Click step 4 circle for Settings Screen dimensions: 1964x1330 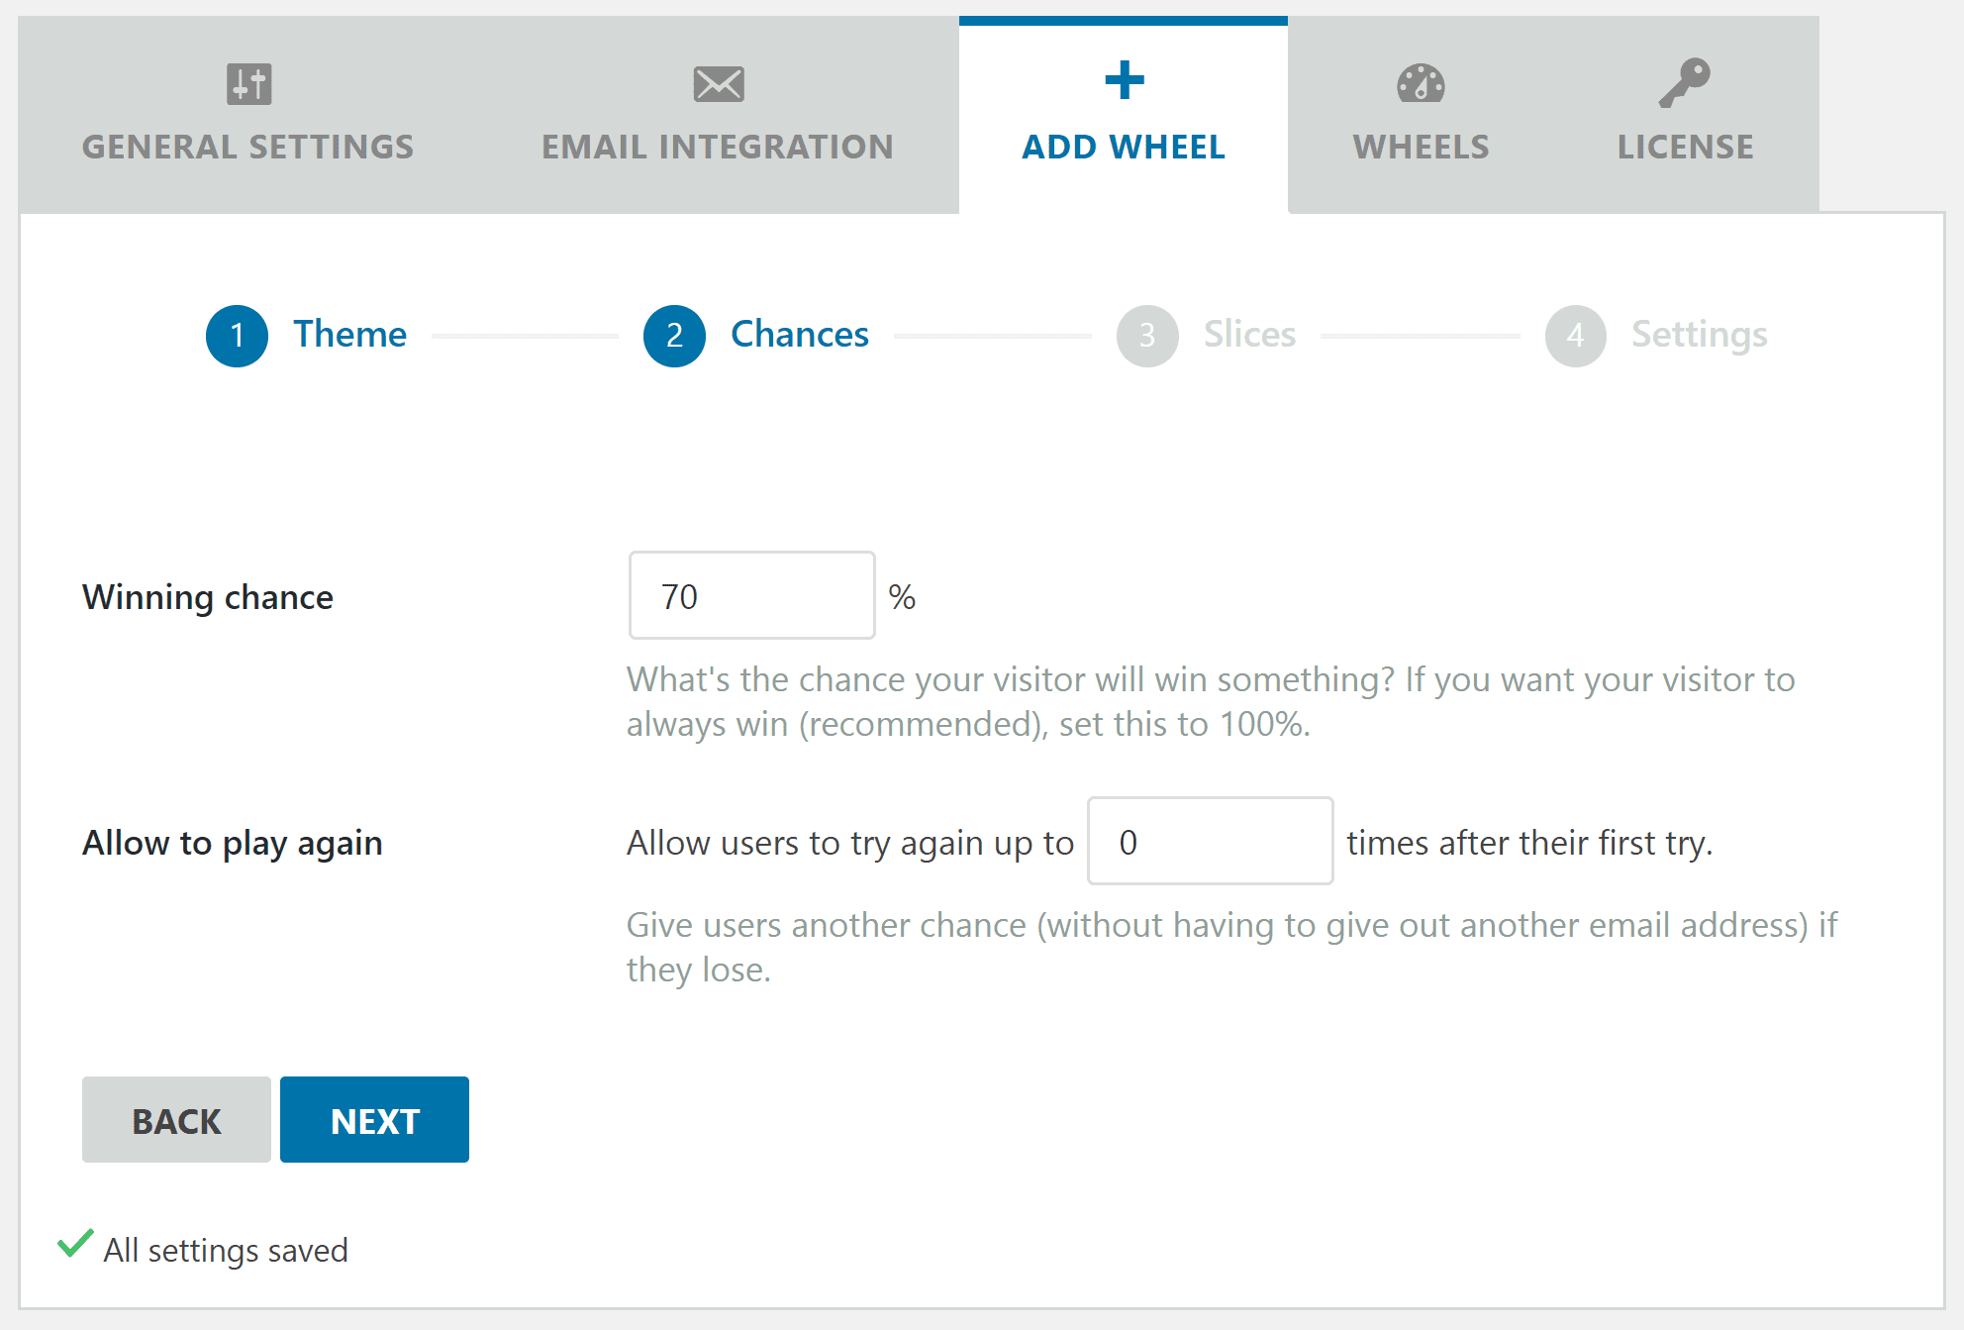click(x=1575, y=336)
